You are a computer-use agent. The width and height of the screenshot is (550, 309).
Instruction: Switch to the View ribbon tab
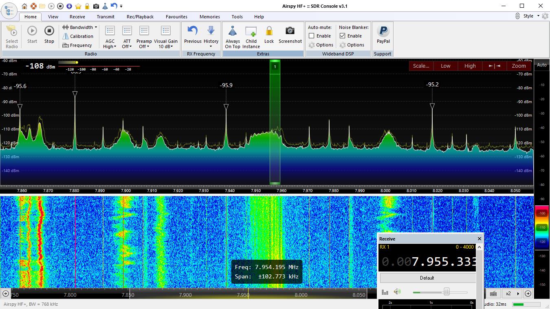coord(53,17)
